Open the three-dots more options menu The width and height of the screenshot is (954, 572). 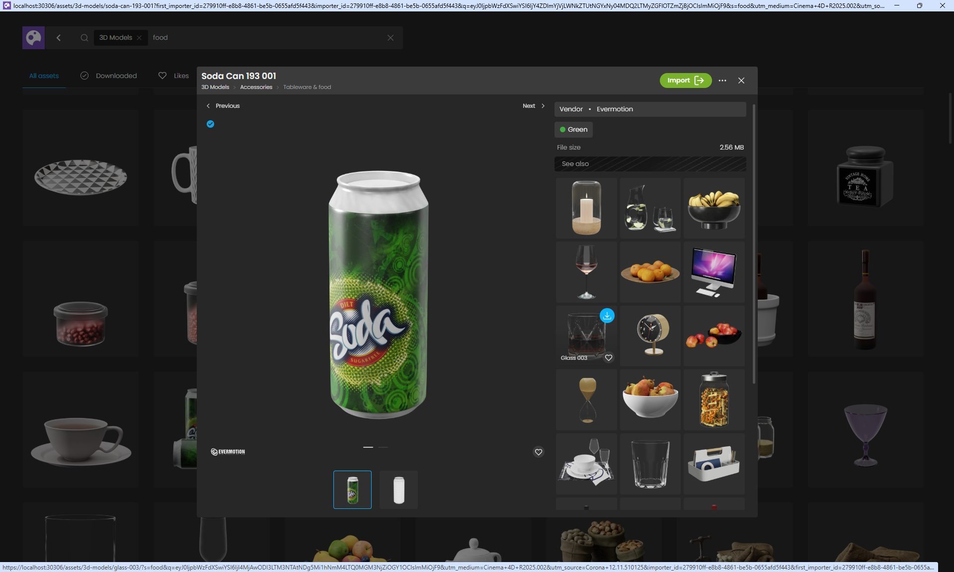[722, 81]
